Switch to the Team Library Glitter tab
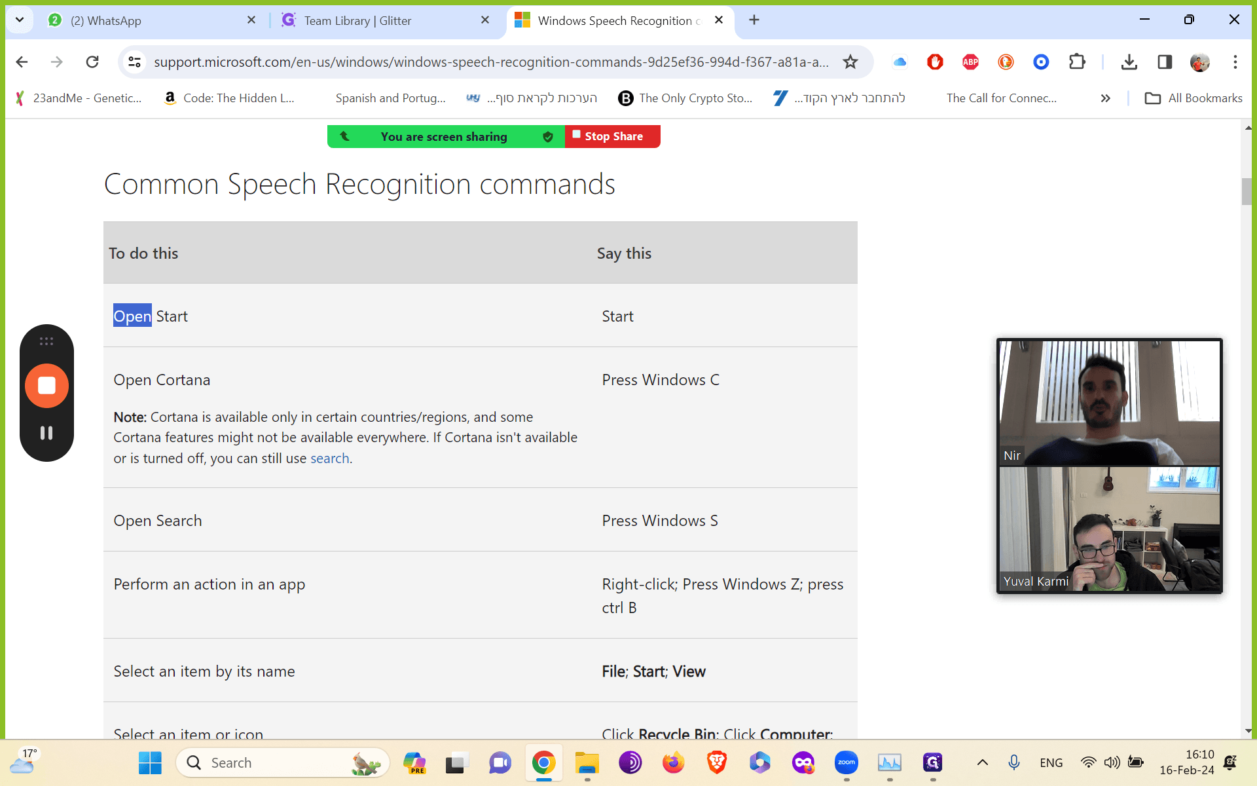This screenshot has width=1257, height=786. pos(385,20)
